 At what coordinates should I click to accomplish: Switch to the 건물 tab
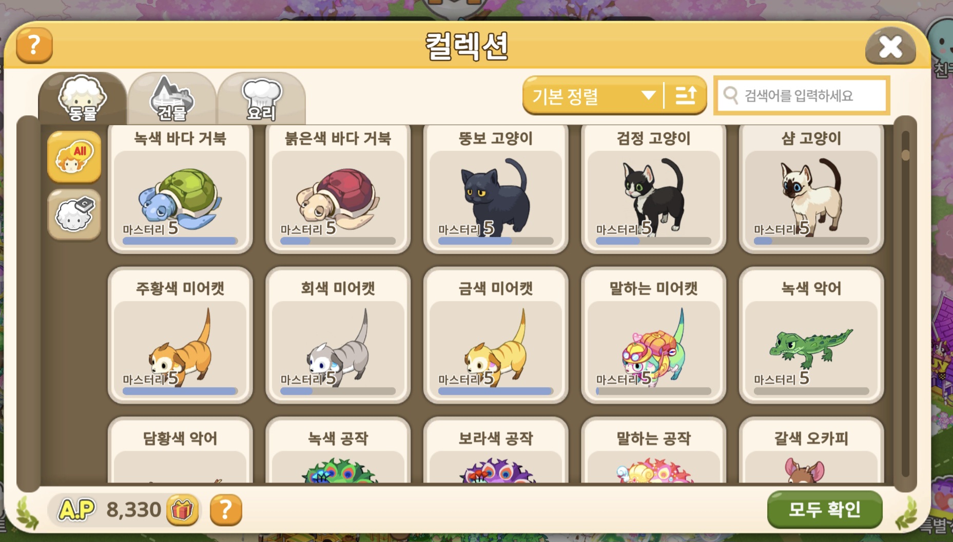(172, 98)
